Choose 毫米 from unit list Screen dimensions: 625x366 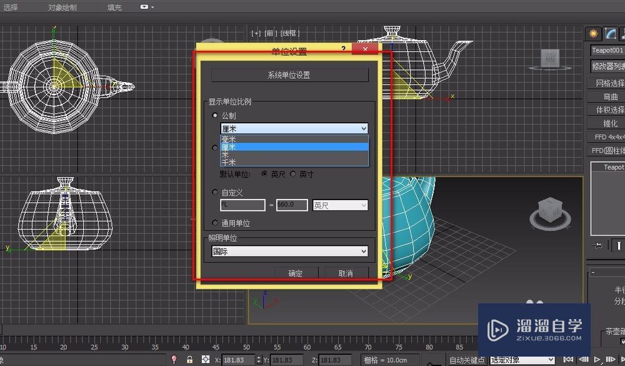294,140
